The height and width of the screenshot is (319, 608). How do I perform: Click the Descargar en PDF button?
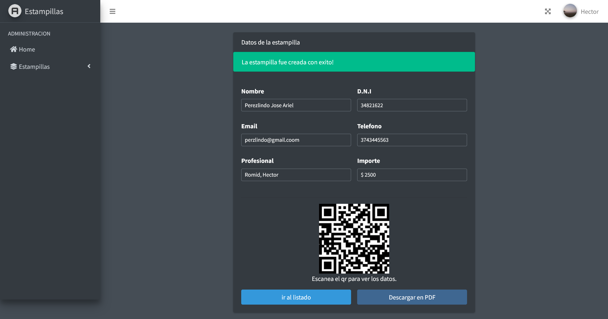tap(412, 297)
